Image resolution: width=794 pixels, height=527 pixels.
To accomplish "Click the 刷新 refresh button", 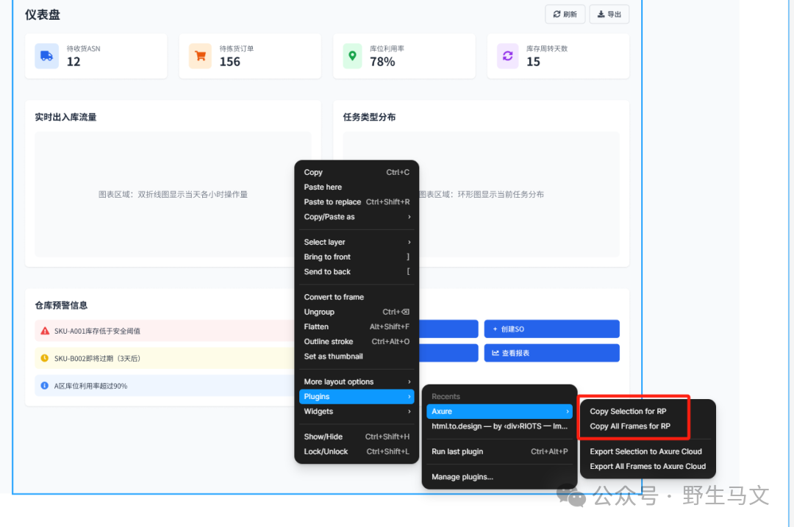I will (x=565, y=14).
